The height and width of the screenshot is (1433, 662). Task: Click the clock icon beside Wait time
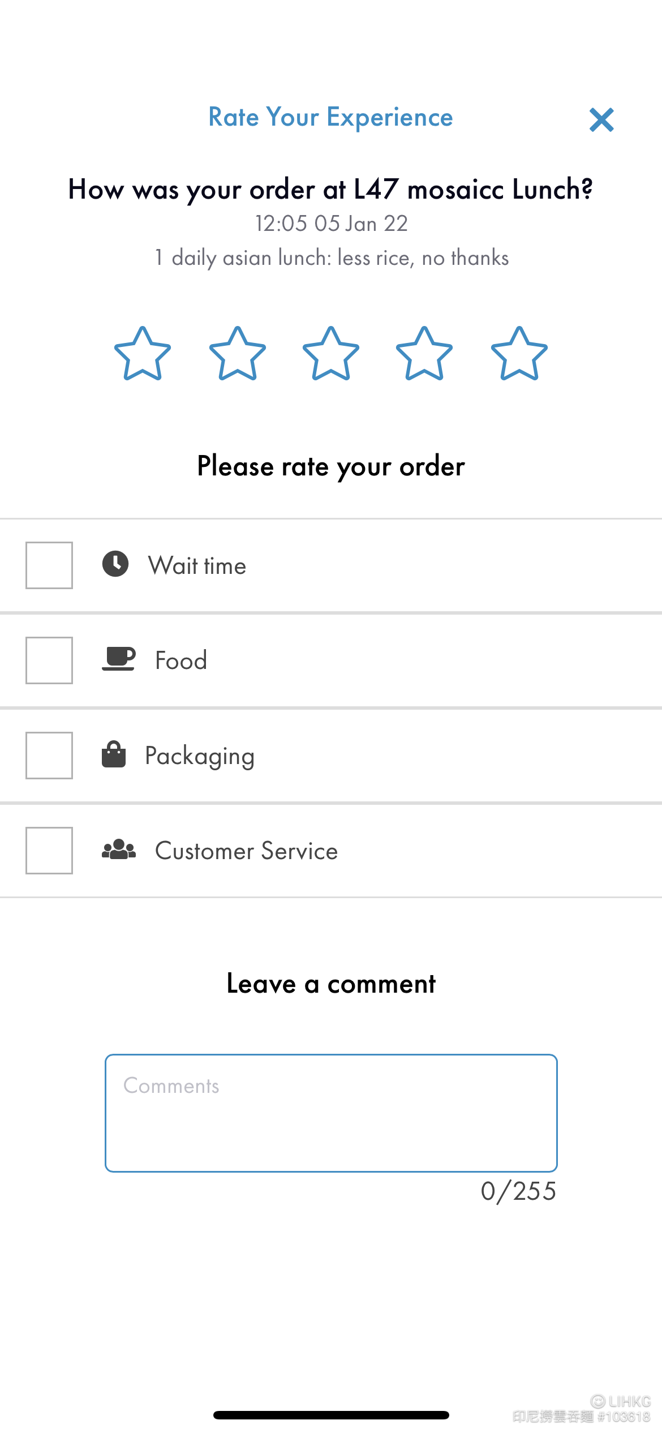pos(115,564)
